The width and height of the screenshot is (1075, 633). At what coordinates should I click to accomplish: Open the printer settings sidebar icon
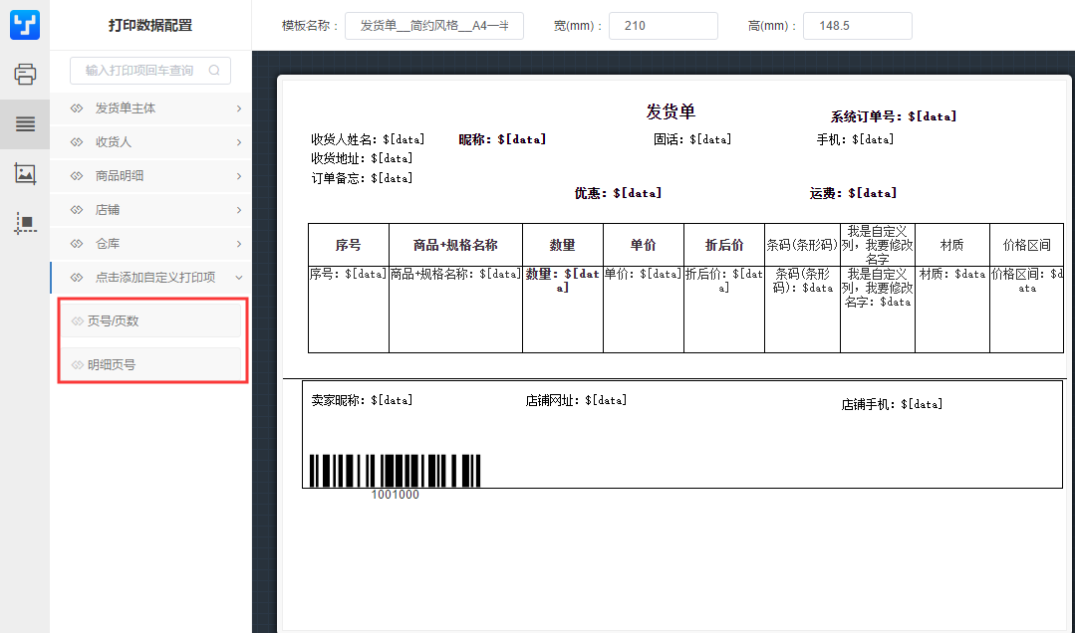(25, 74)
